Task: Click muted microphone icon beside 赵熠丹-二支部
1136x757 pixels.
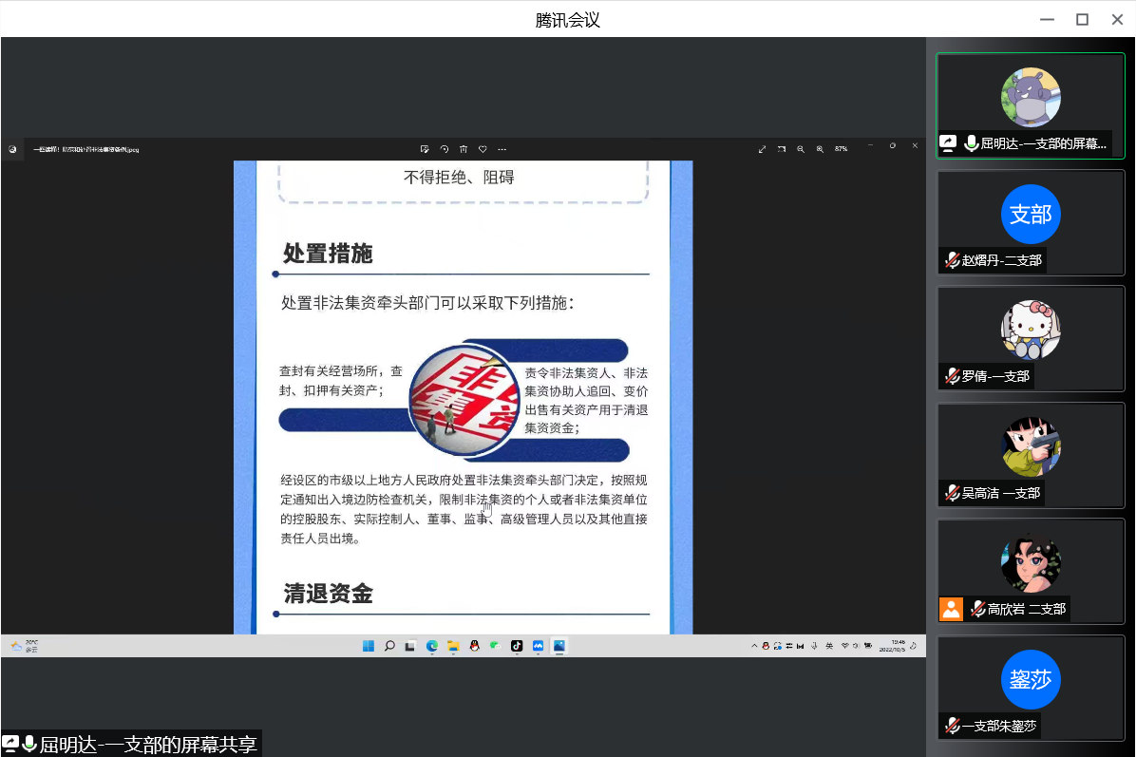Action: click(951, 260)
